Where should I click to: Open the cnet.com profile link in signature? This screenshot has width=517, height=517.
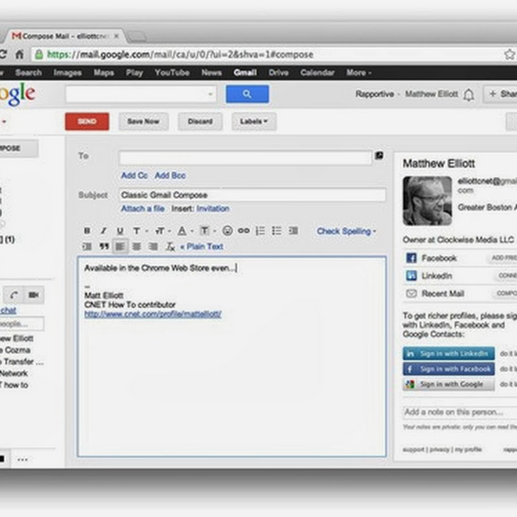tap(153, 314)
